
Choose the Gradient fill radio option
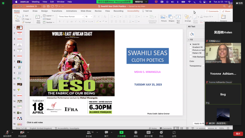click(191, 47)
